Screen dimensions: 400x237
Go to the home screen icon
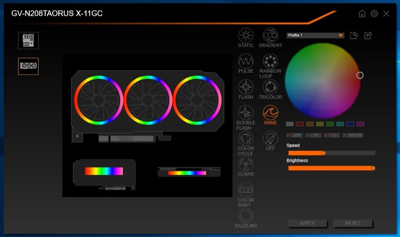[x=362, y=14]
